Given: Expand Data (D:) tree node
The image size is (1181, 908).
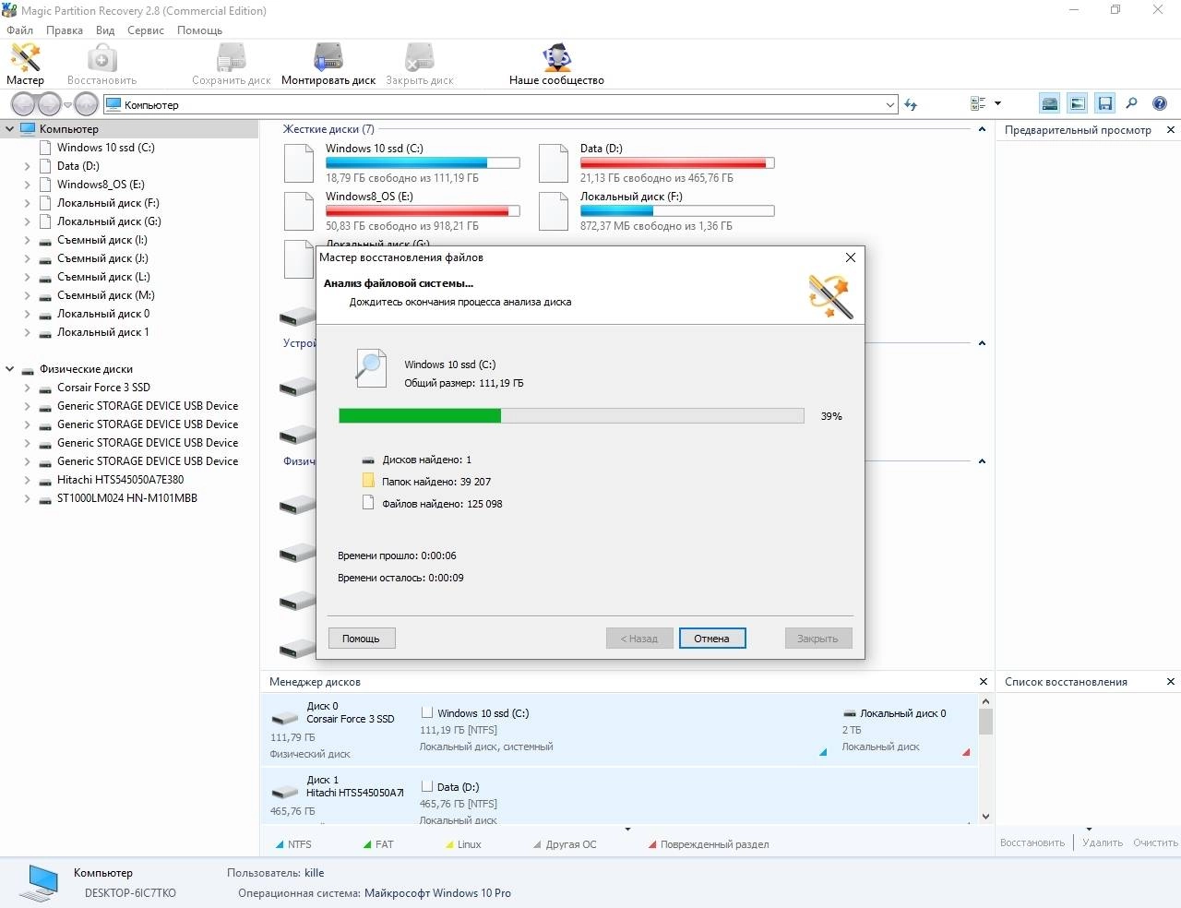Looking at the screenshot, I should [28, 166].
